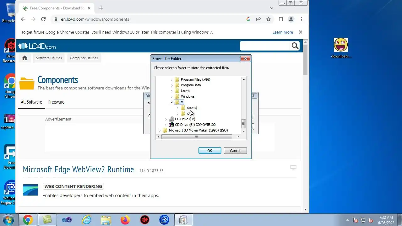
Task: Open Software Utilities category
Action: tap(49, 58)
